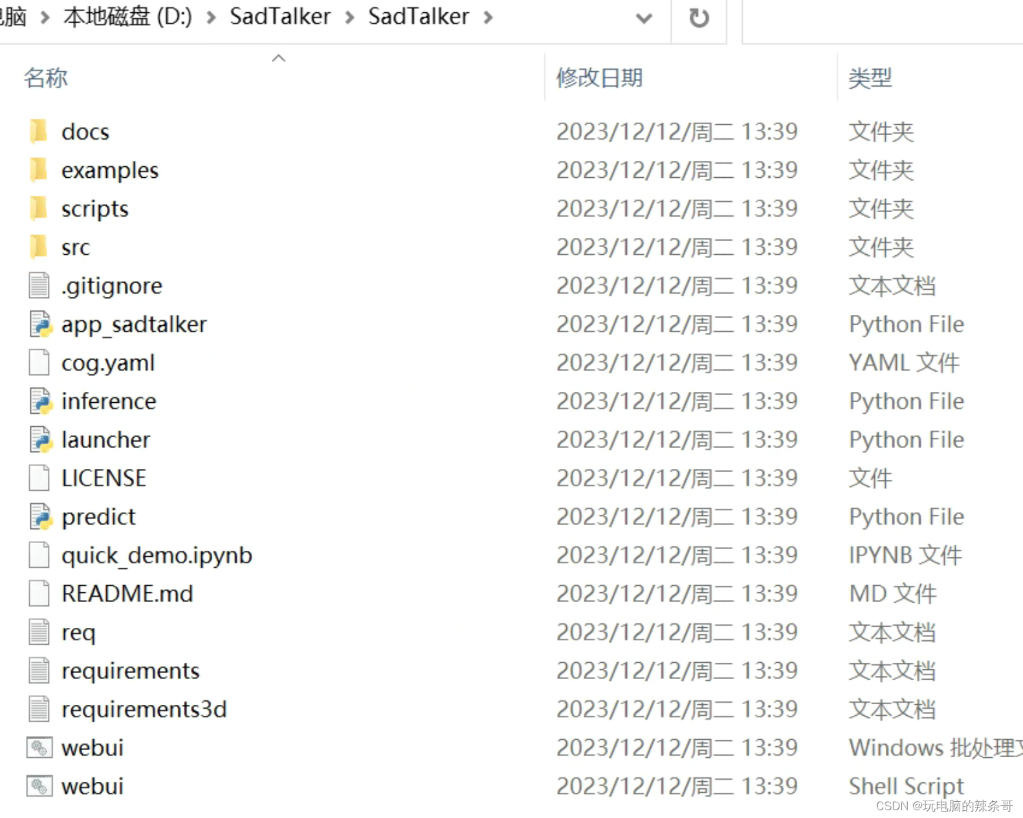This screenshot has height=818, width=1023.
Task: Select the req file name
Action: click(x=78, y=633)
